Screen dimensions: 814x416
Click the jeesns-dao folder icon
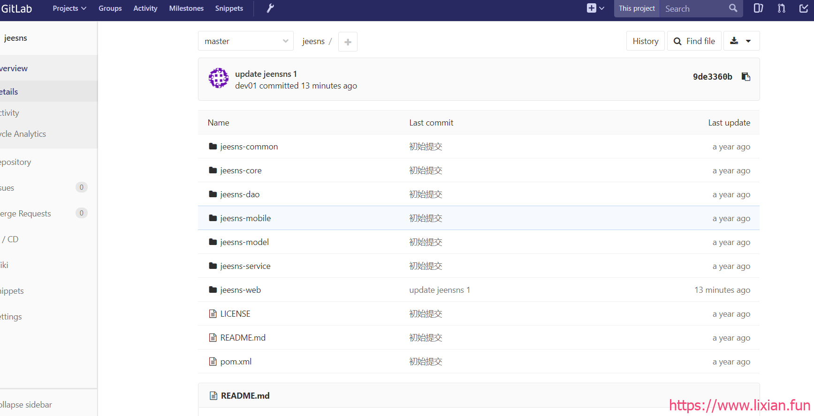(213, 194)
